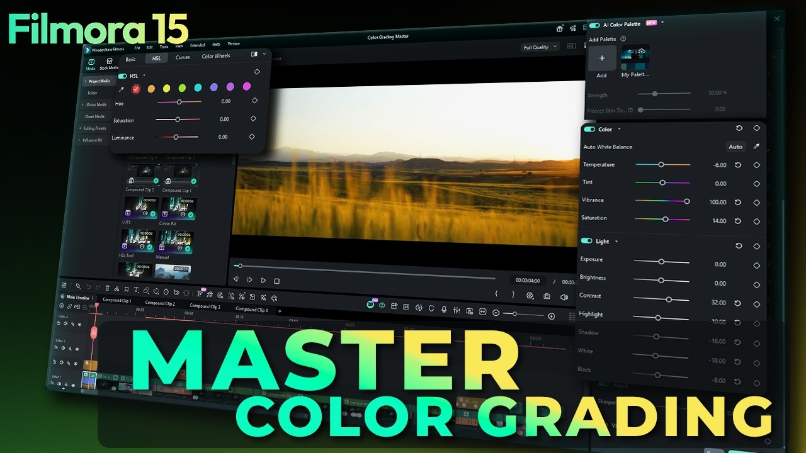Viewport: 806px width, 453px height.
Task: Reset the whole Color section
Action: click(739, 128)
